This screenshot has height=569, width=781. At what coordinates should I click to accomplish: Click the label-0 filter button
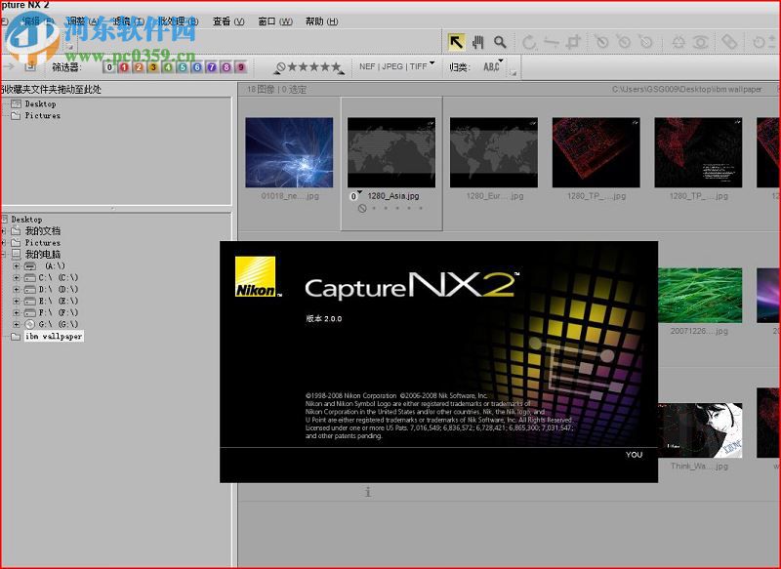109,67
